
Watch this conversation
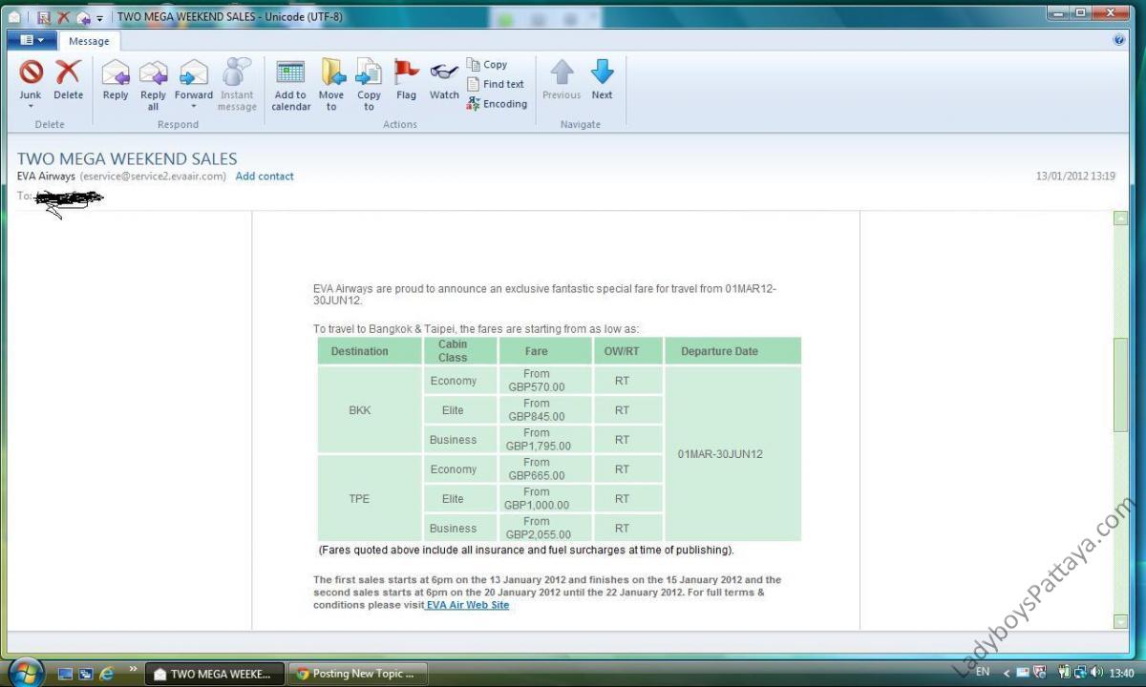coord(444,78)
